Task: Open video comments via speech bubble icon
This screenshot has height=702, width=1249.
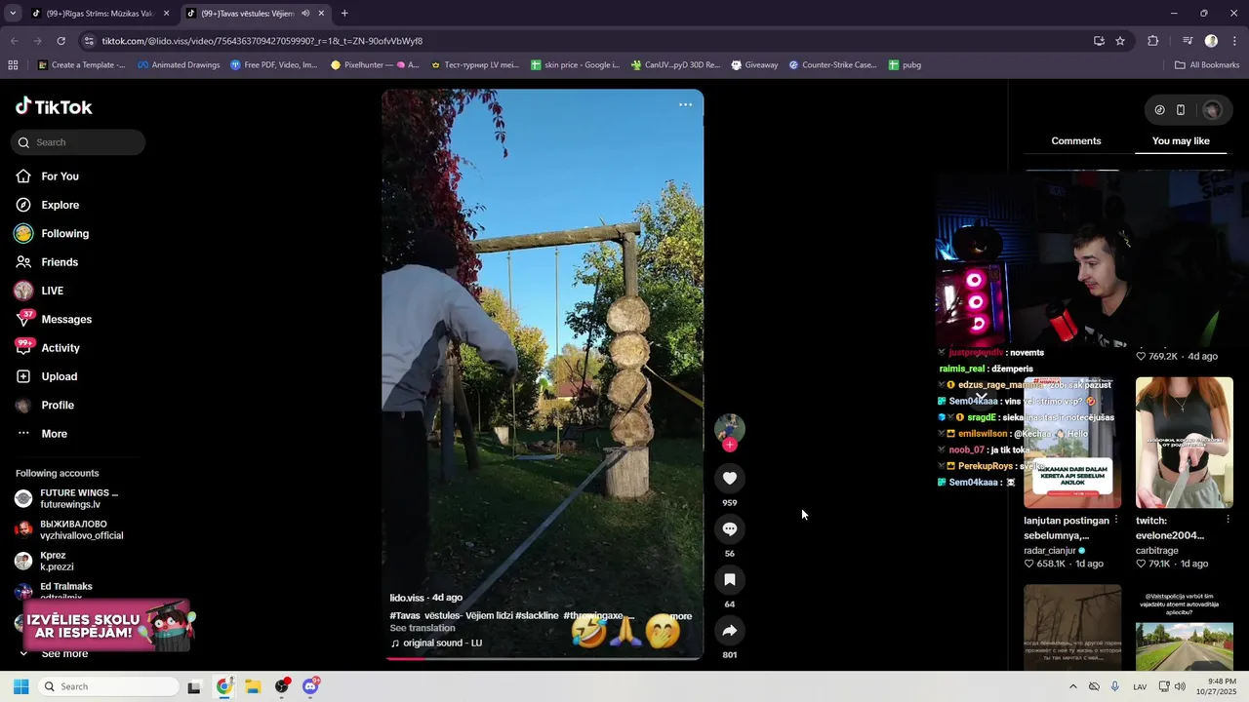Action: [729, 528]
